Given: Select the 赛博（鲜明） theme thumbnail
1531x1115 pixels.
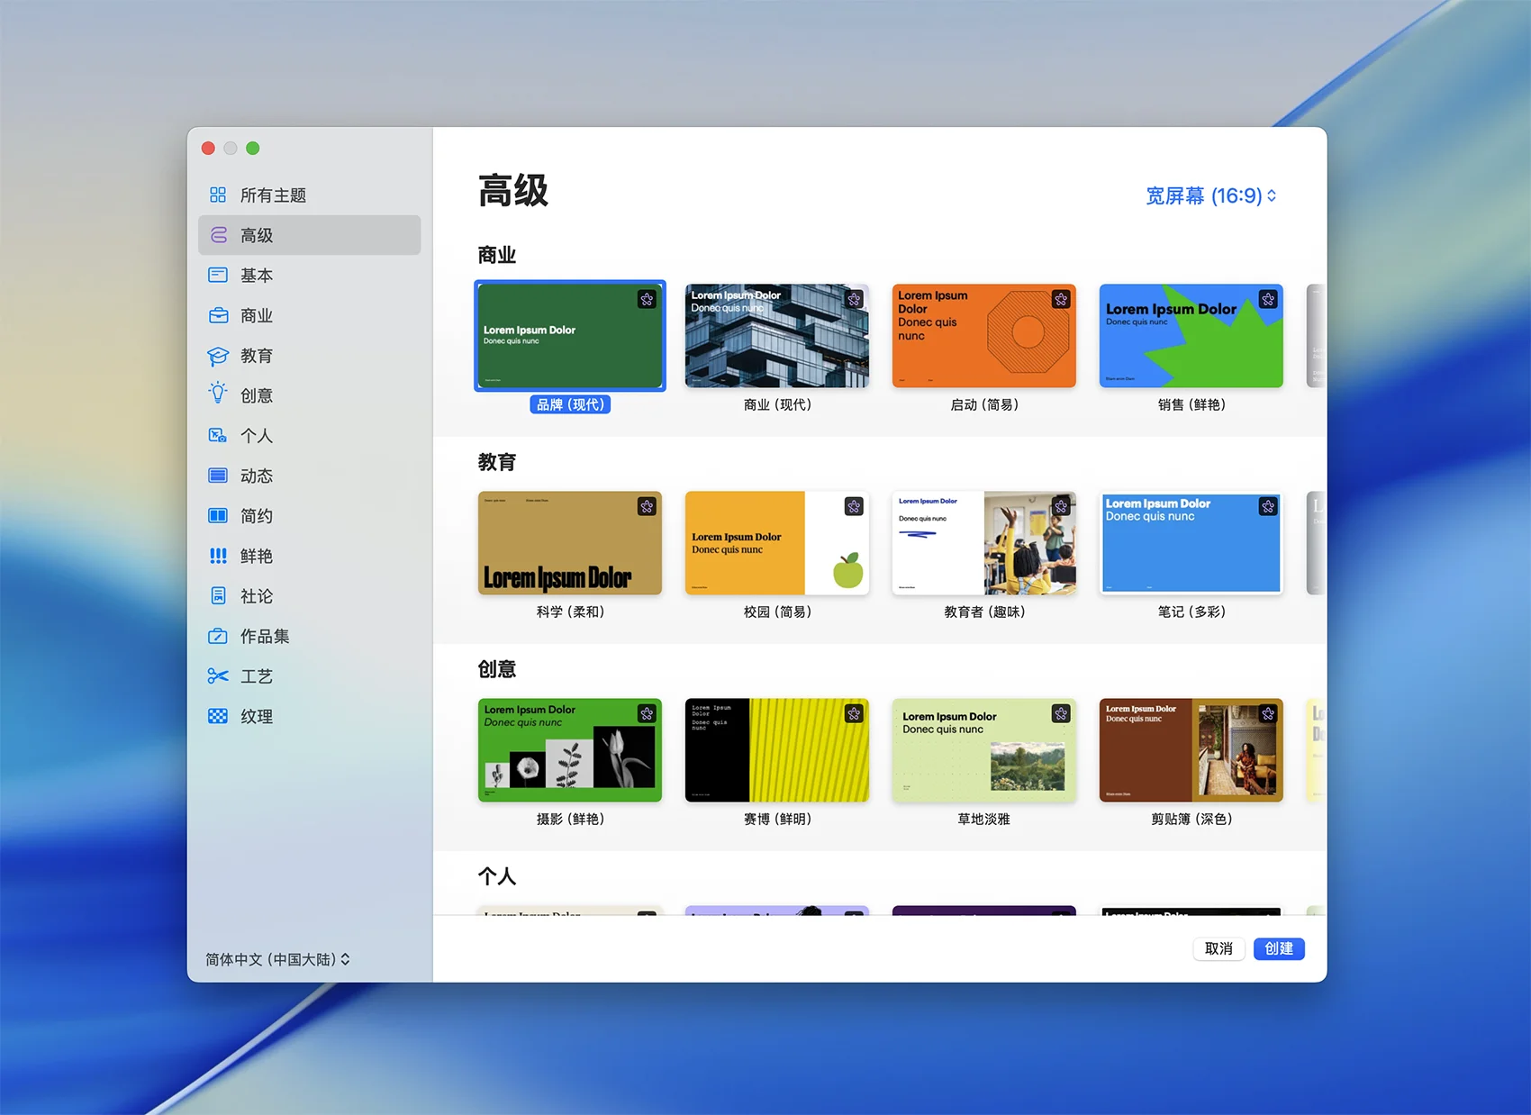Looking at the screenshot, I should (776, 750).
